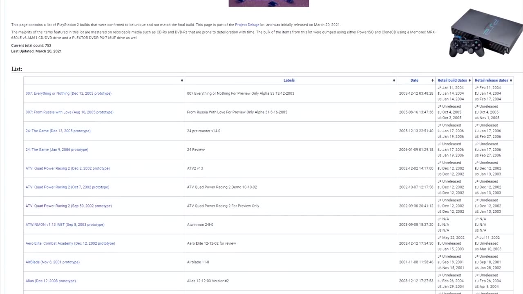
Task: Select date '2003-12-12 03:48:28'
Action: (x=416, y=94)
